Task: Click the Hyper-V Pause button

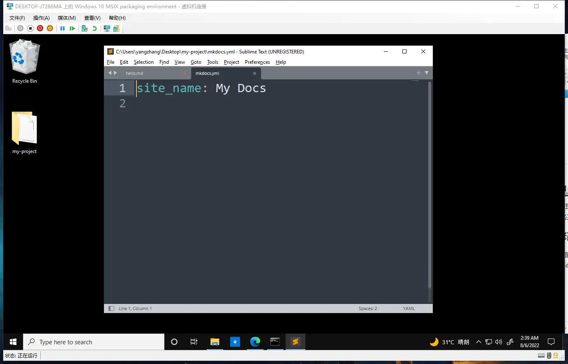Action: pos(62,28)
